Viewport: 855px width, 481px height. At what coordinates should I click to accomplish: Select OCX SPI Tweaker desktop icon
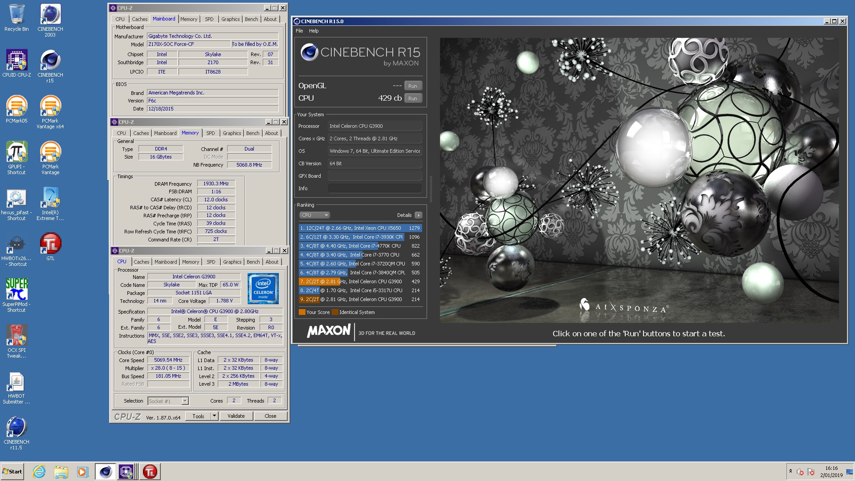point(16,341)
